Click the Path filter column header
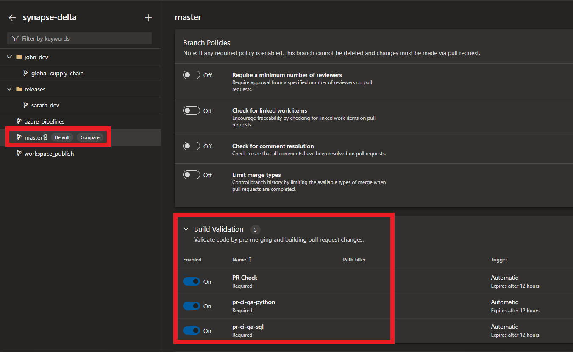Viewport: 573px width, 352px height. (354, 260)
